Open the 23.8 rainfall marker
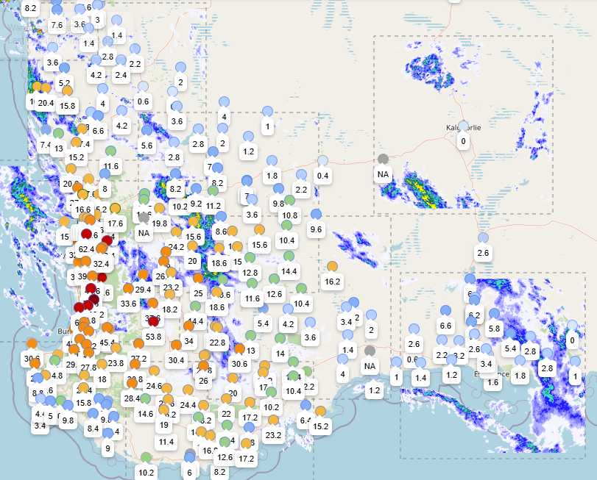 click(116, 348)
